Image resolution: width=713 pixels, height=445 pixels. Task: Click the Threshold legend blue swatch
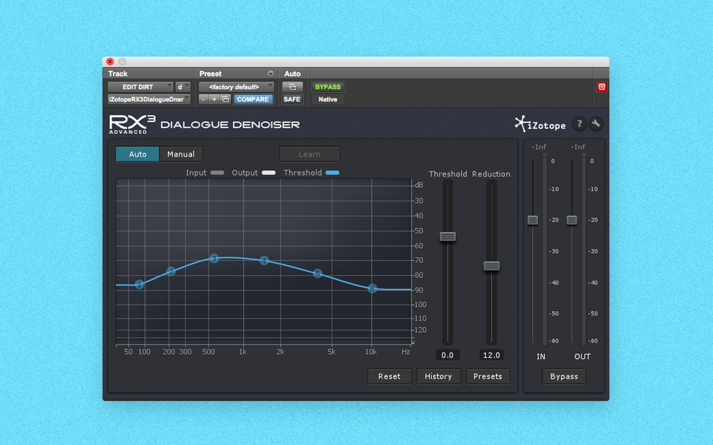(333, 173)
